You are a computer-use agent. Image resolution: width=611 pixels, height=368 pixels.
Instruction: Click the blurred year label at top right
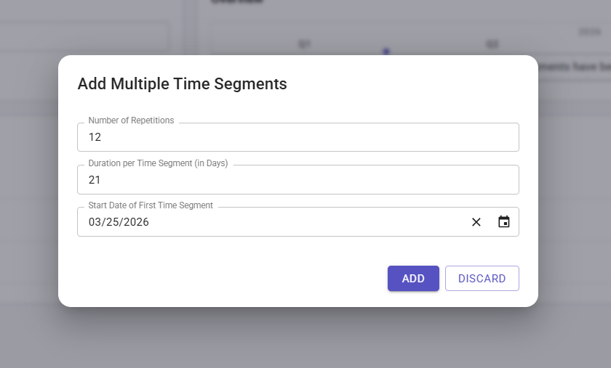point(589,32)
